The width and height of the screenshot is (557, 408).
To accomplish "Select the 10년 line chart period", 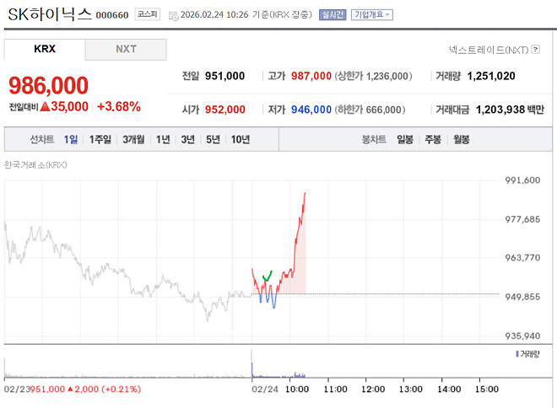I will pos(241,139).
